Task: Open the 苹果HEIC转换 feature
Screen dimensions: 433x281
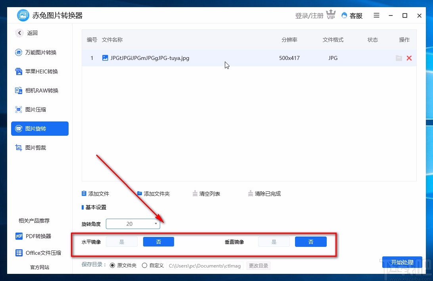Action: [38, 71]
